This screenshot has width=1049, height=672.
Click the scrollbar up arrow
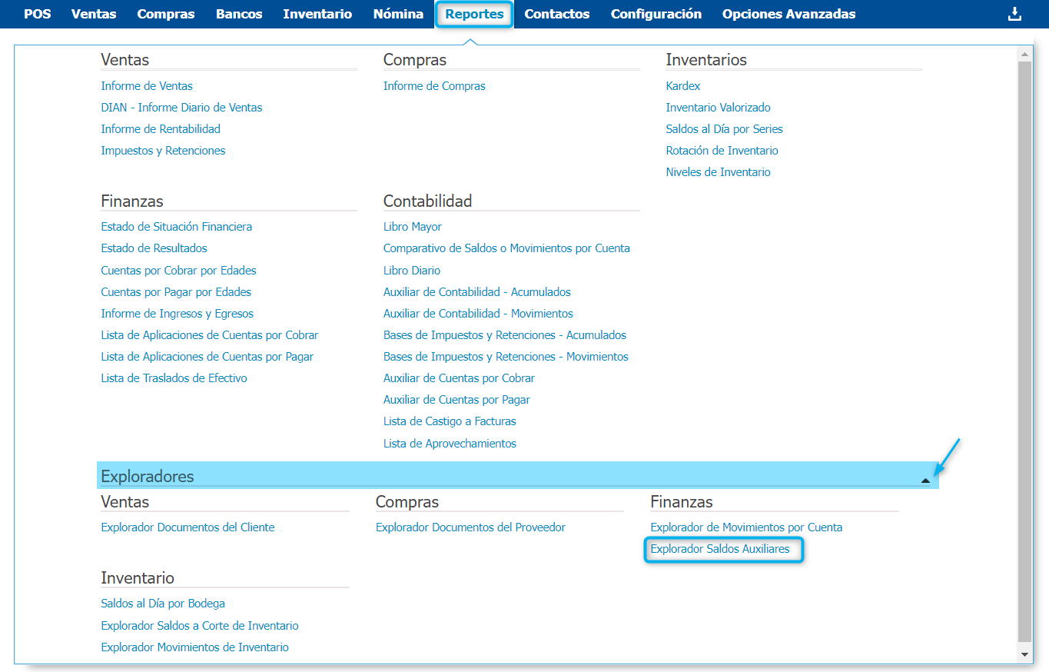(1024, 54)
